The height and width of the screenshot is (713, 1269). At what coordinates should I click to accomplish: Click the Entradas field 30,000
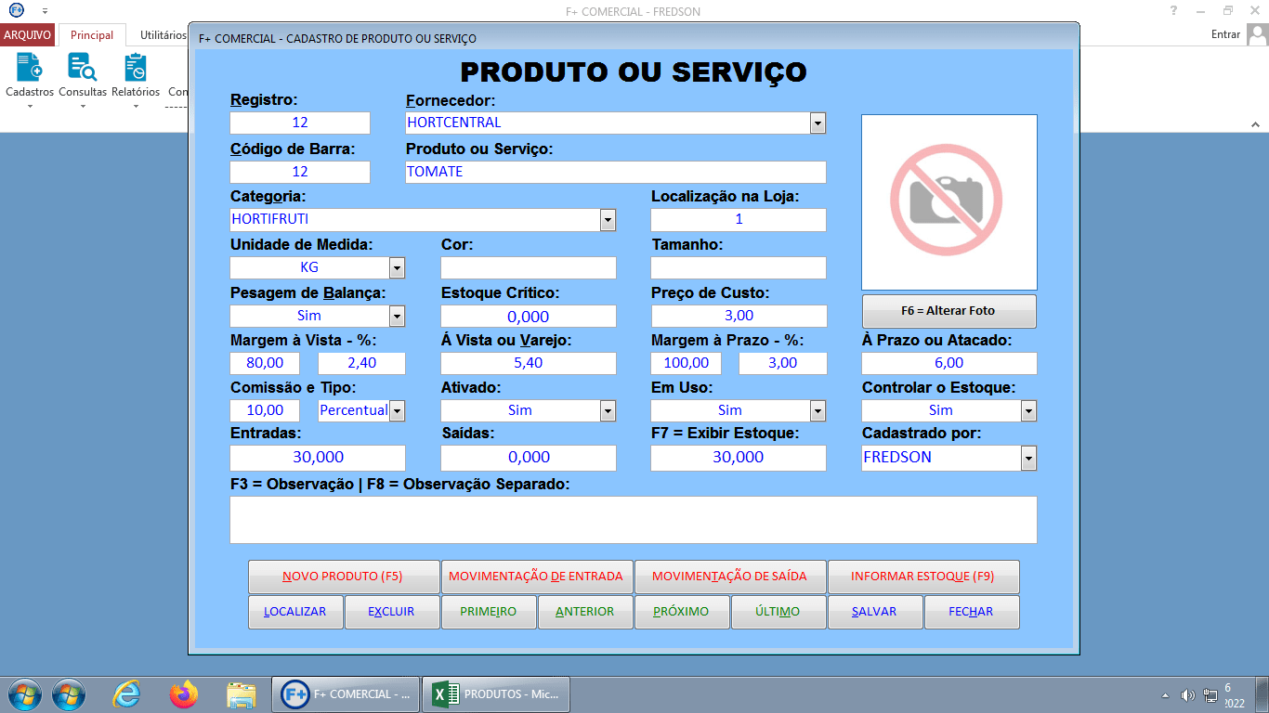click(x=318, y=458)
